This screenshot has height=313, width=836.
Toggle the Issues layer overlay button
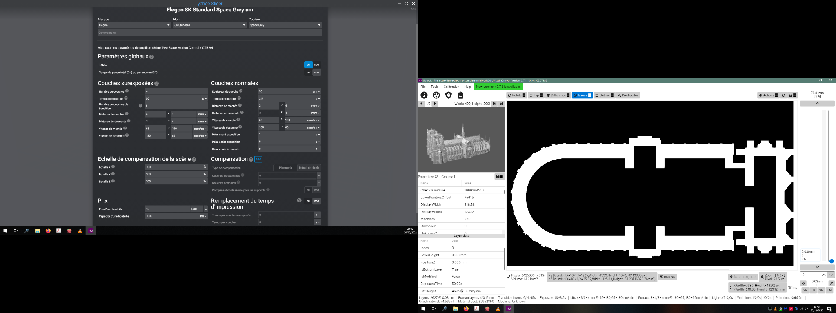click(x=582, y=95)
